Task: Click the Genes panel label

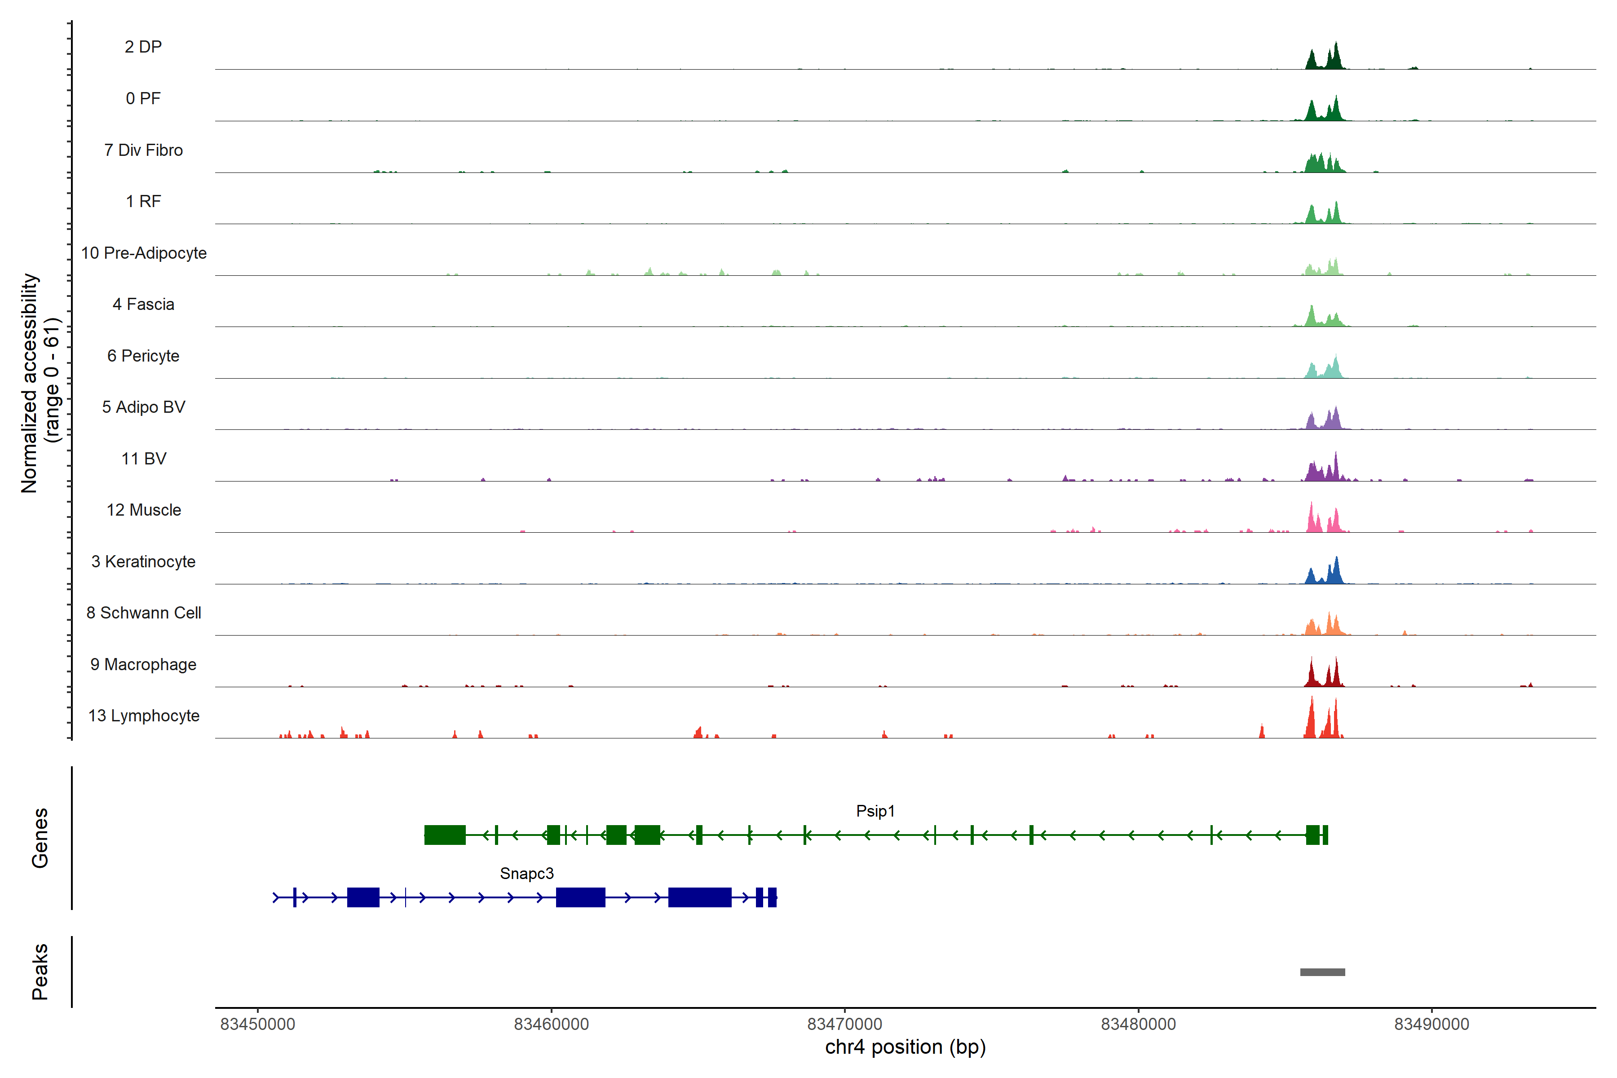Action: [x=40, y=837]
